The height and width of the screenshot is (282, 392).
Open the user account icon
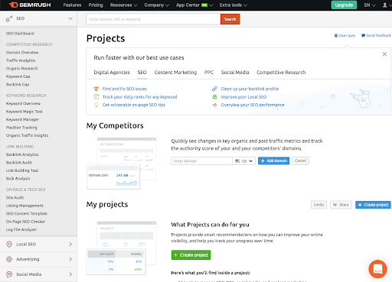pyautogui.click(x=384, y=5)
